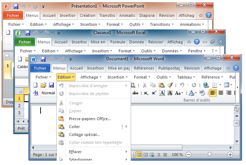Click Paste clipboard icon in Word toolbar

[x=162, y=85]
